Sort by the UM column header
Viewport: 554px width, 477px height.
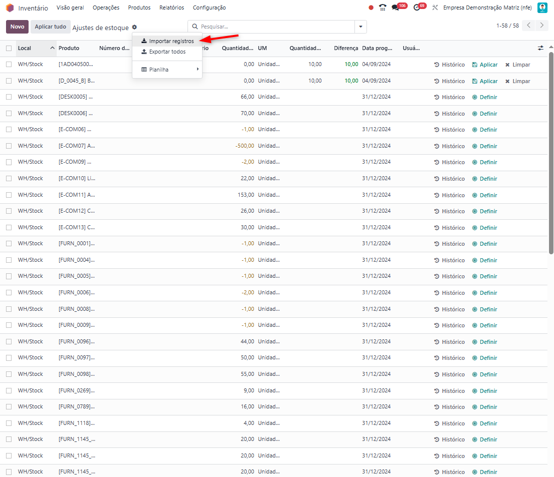(x=262, y=48)
